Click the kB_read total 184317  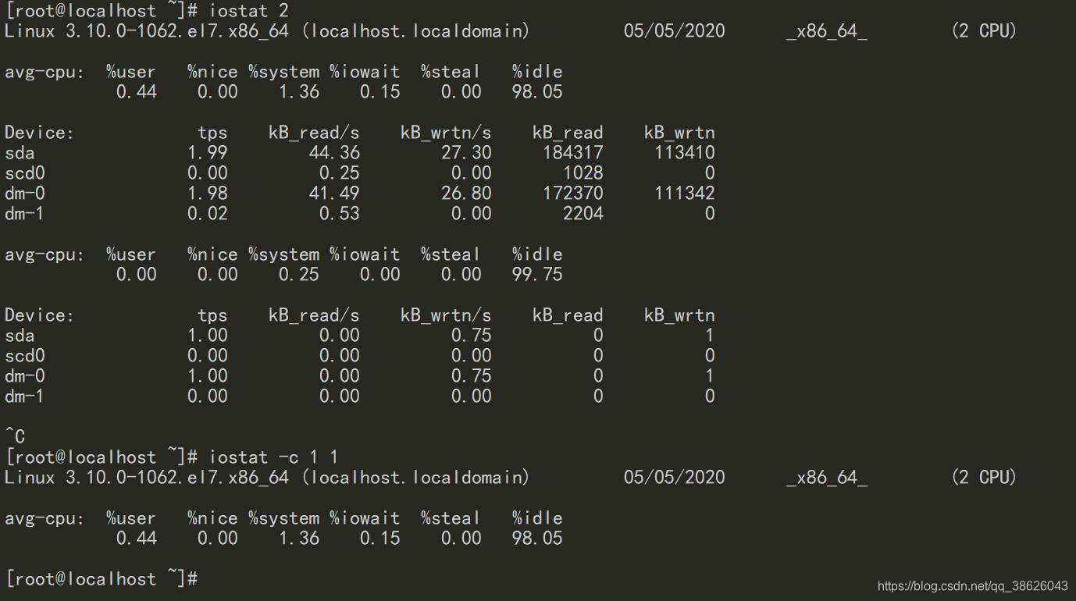[573, 153]
